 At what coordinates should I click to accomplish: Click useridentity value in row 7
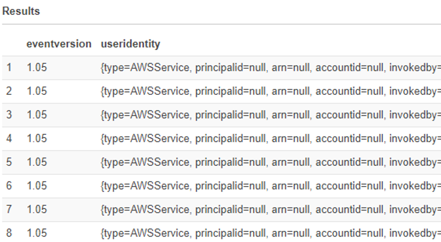click(271, 209)
